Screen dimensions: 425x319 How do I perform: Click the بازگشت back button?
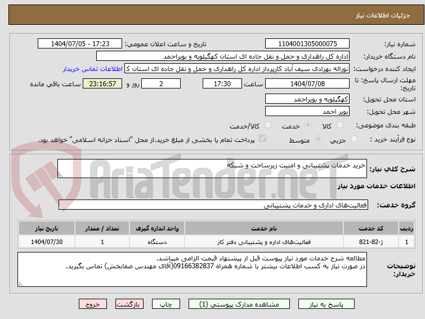[129, 304]
